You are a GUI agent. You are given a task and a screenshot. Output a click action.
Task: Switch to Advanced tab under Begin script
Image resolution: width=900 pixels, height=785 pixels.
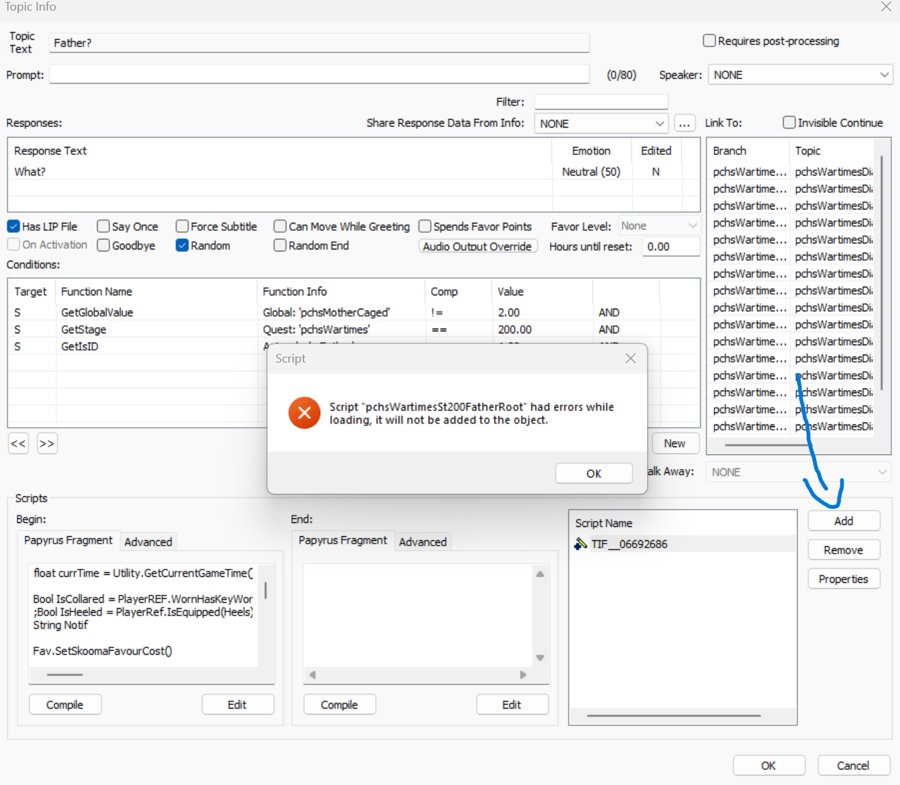148,542
